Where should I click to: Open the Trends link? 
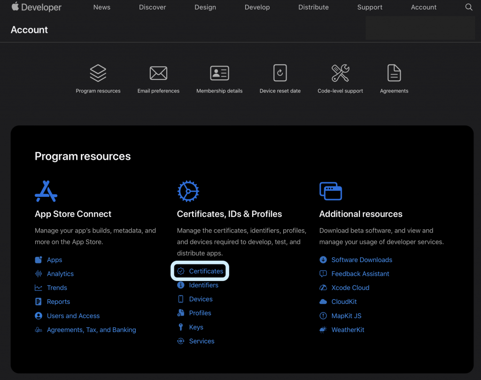57,287
